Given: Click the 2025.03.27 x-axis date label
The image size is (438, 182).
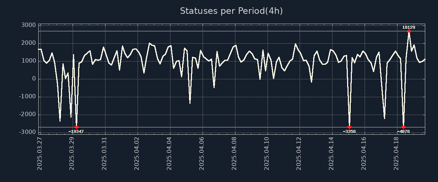Looking at the screenshot, I should click(40, 153).
